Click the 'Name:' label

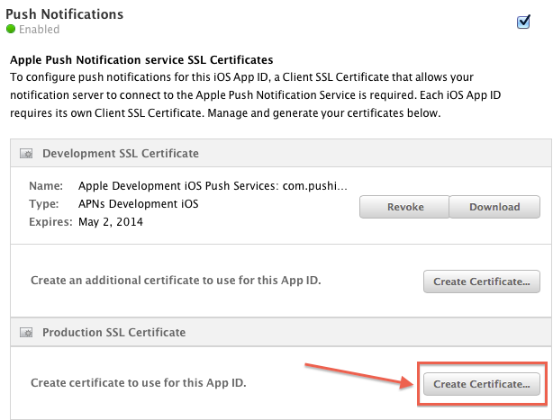46,186
